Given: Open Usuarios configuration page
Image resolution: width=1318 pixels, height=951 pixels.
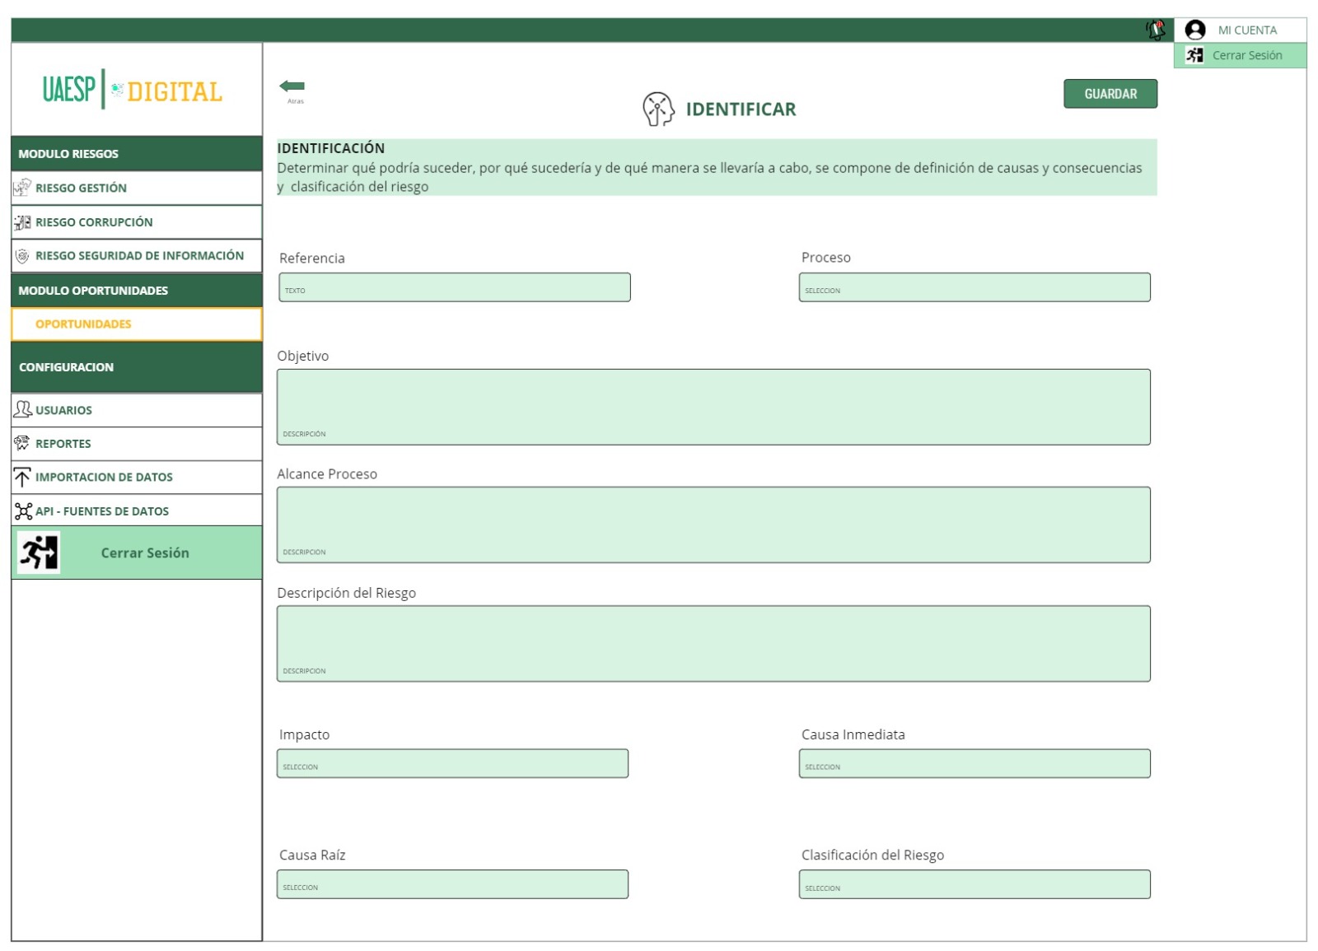Looking at the screenshot, I should click(137, 410).
